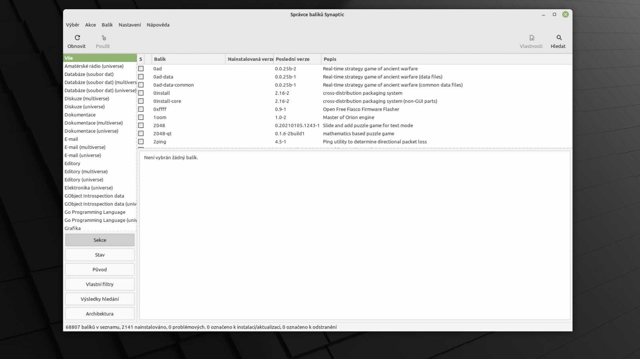Click description 'Open Free Fiasco Firmware Flasher'
This screenshot has width=640, height=359.
(361, 109)
